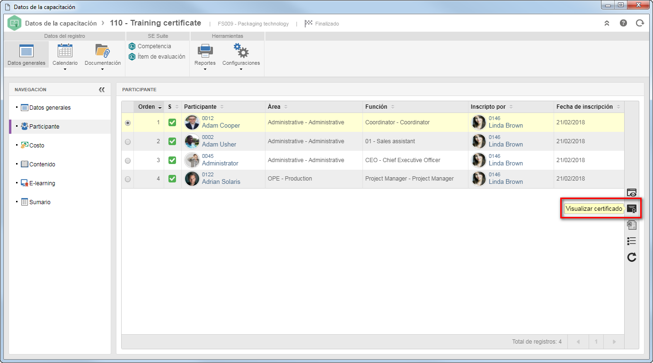Click the Administrator participant link
The image size is (653, 363).
coord(220,164)
